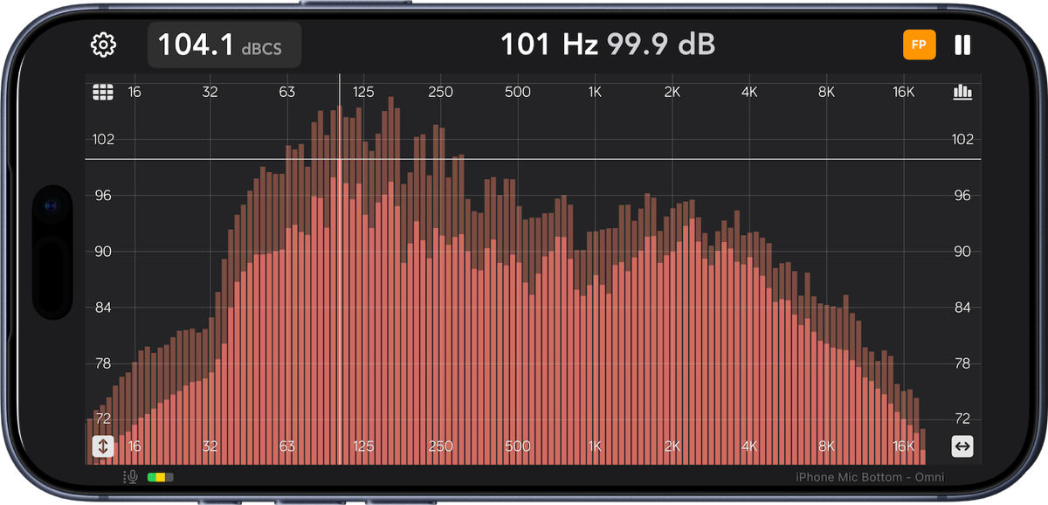Tap the 63 label on top axis
The height and width of the screenshot is (505, 1048).
coord(286,92)
